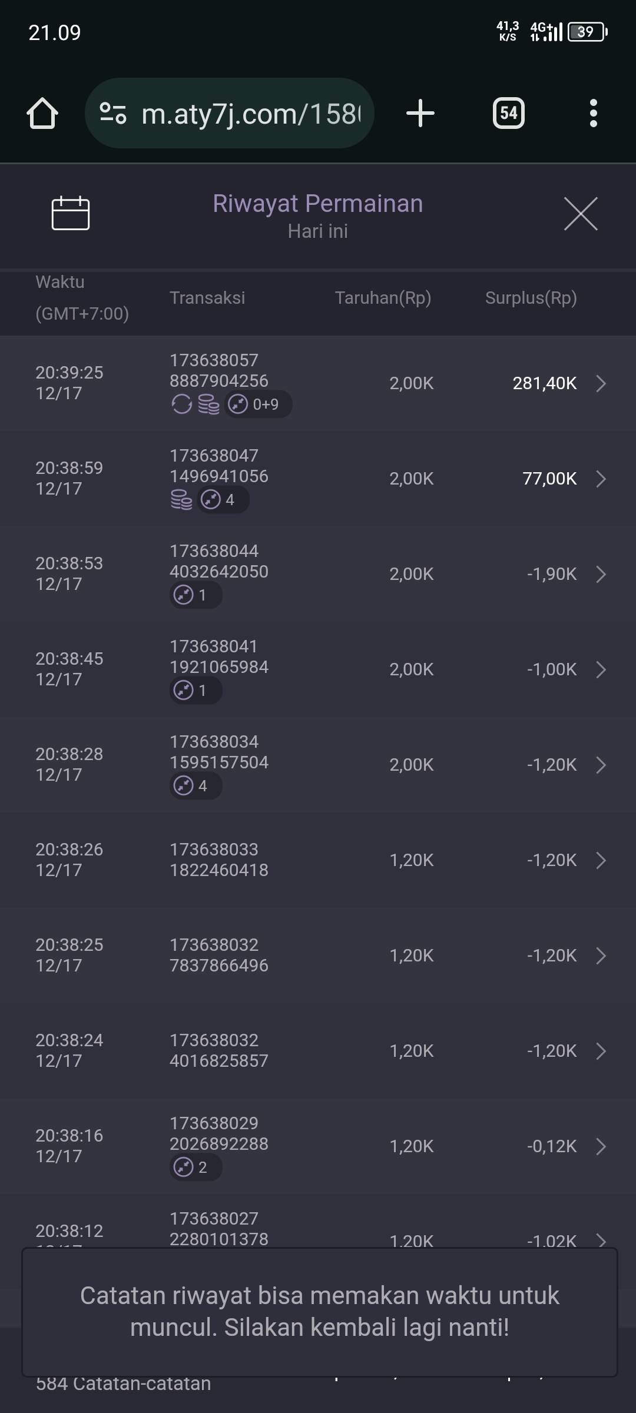Screen dimensions: 636x1413
Task: Select transaction 173638033 1822460418 row
Action: (219, 860)
